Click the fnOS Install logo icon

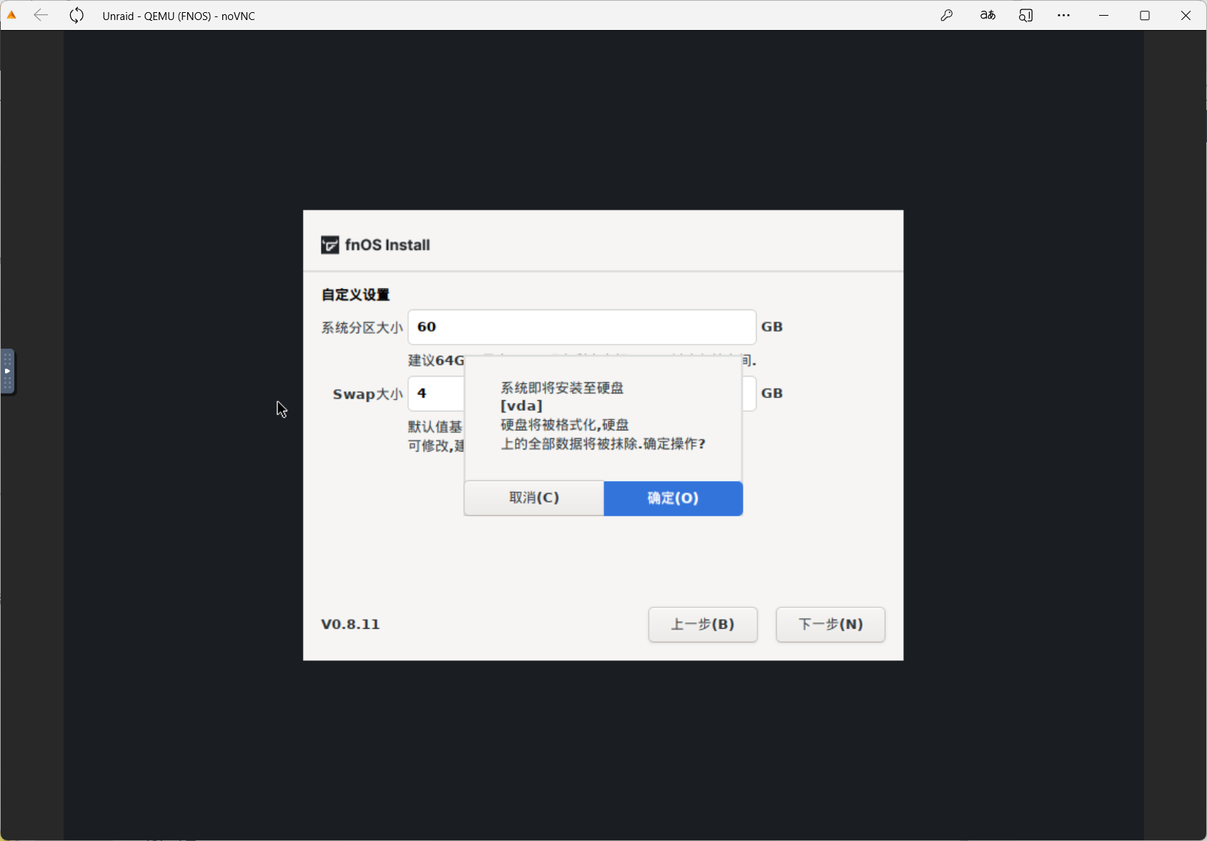pos(329,245)
